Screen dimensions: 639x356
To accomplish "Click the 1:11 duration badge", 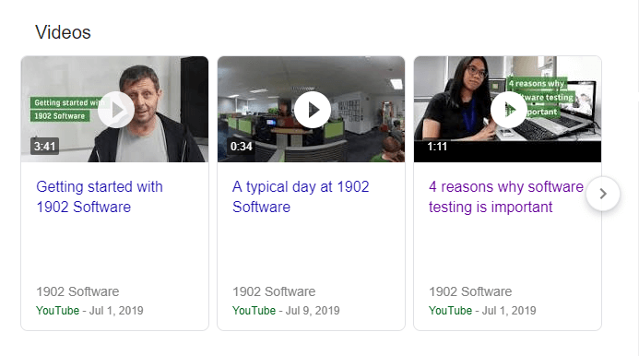I will tap(437, 147).
